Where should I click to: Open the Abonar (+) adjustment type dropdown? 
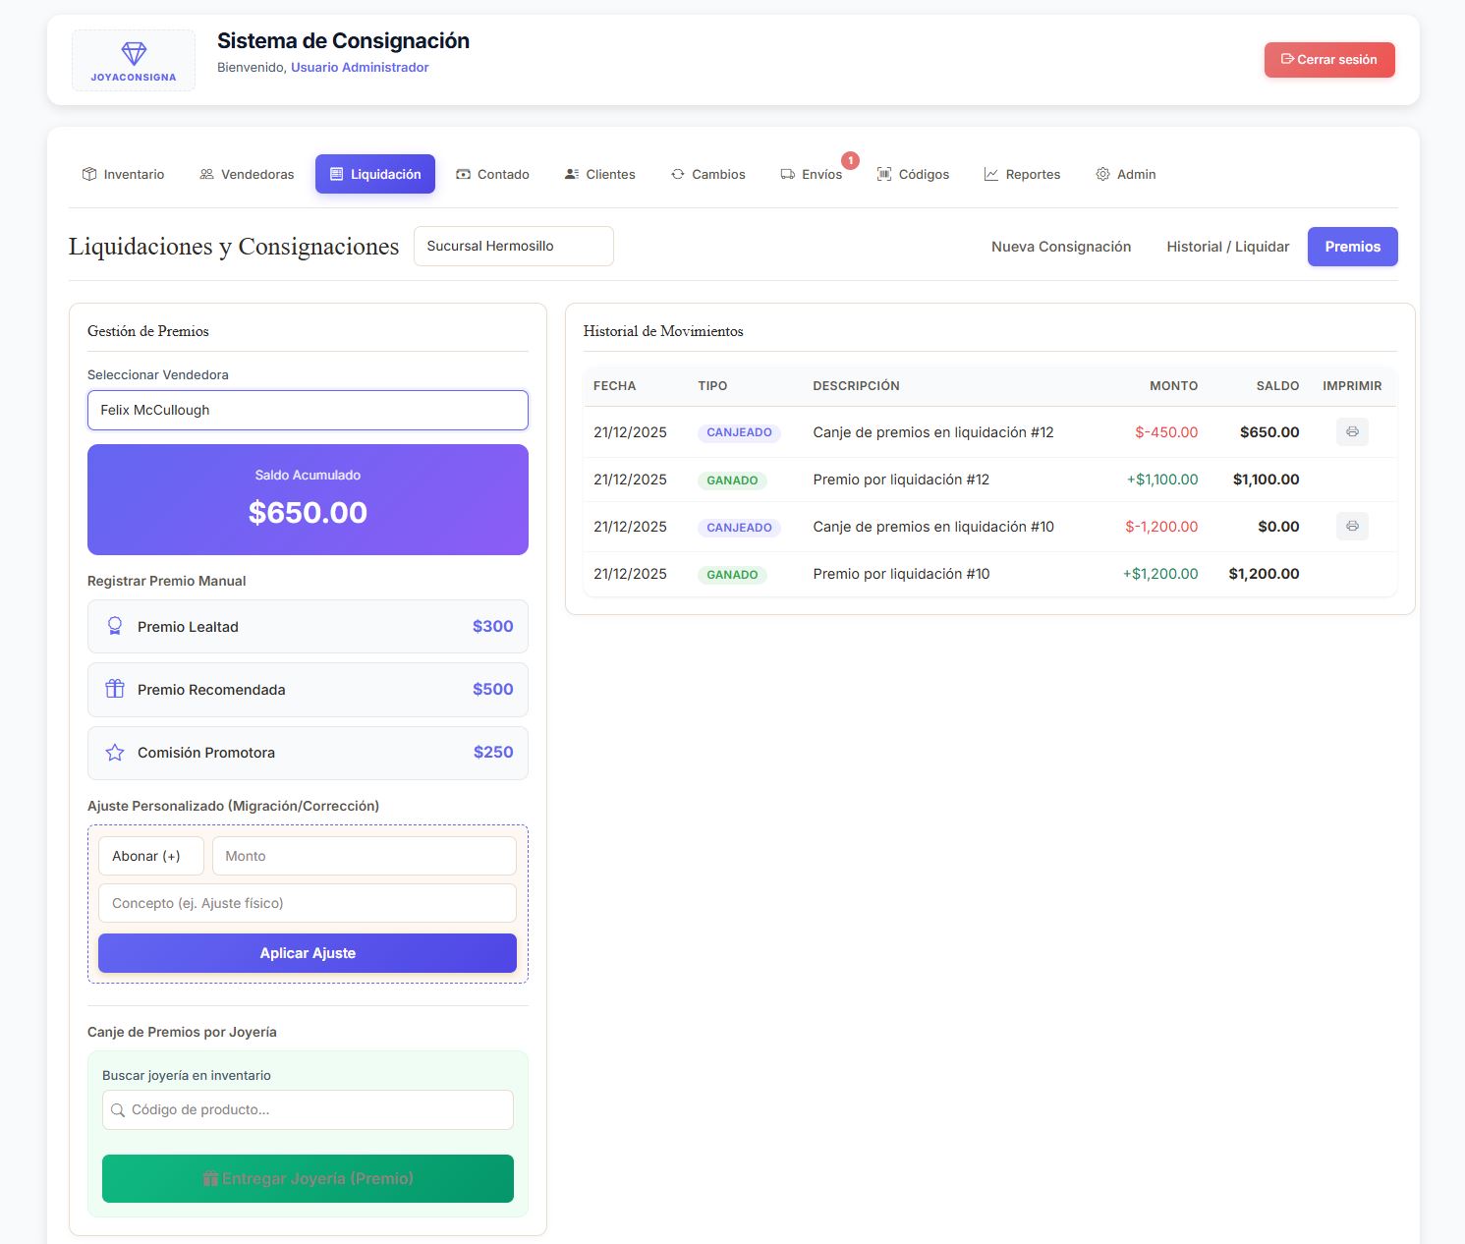(151, 856)
